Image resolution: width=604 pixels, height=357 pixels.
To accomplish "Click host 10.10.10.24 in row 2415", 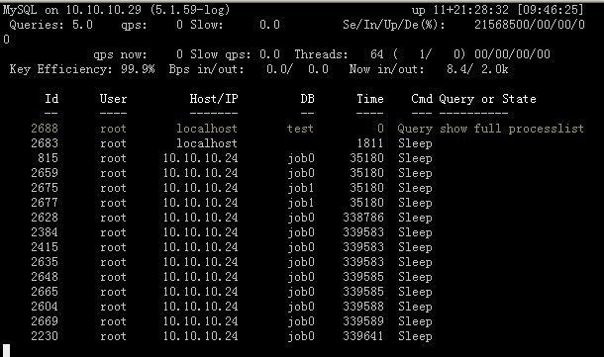I will point(200,247).
